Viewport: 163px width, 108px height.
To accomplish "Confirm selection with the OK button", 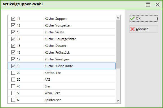I will pos(144,18).
